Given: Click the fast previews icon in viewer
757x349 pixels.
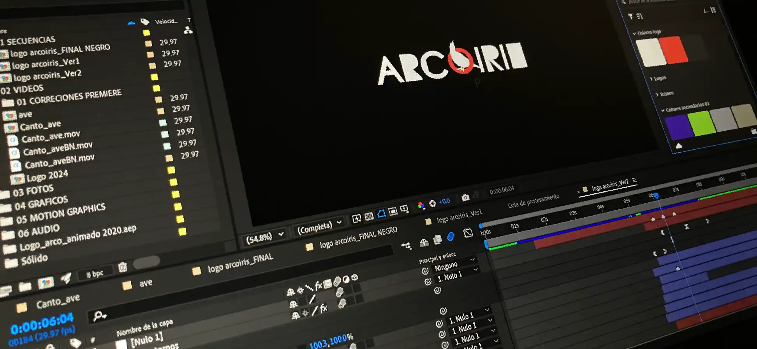Looking at the screenshot, I should (357, 218).
